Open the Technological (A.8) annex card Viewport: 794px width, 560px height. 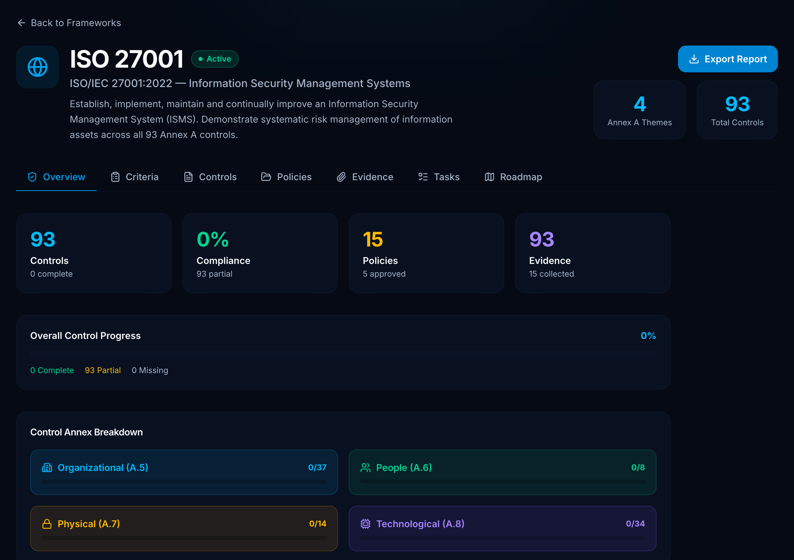(503, 528)
